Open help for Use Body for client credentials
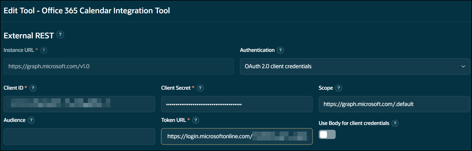The width and height of the screenshot is (472, 151). click(395, 123)
